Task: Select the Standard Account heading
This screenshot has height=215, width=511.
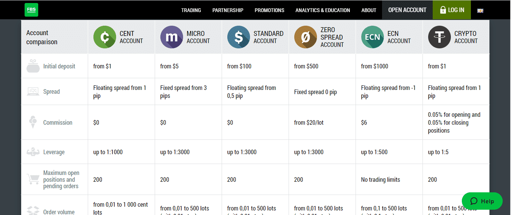Action: click(269, 37)
